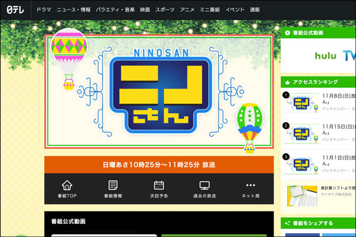Open rank 2 11月15日 episode thumbnail

[x=304, y=133]
